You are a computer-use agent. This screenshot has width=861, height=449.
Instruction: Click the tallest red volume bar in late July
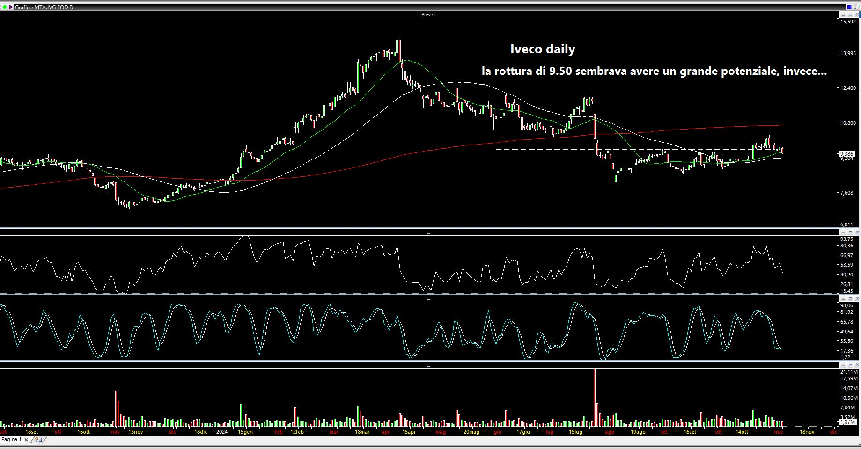595,398
